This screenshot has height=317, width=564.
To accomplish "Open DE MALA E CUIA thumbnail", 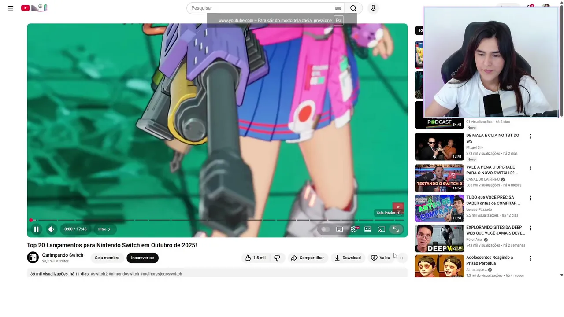I will [439, 147].
